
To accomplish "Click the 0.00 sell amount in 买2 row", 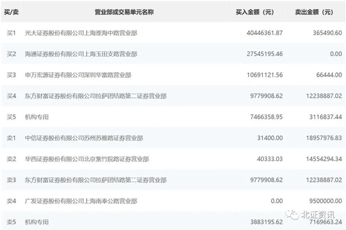I will click(336, 54).
